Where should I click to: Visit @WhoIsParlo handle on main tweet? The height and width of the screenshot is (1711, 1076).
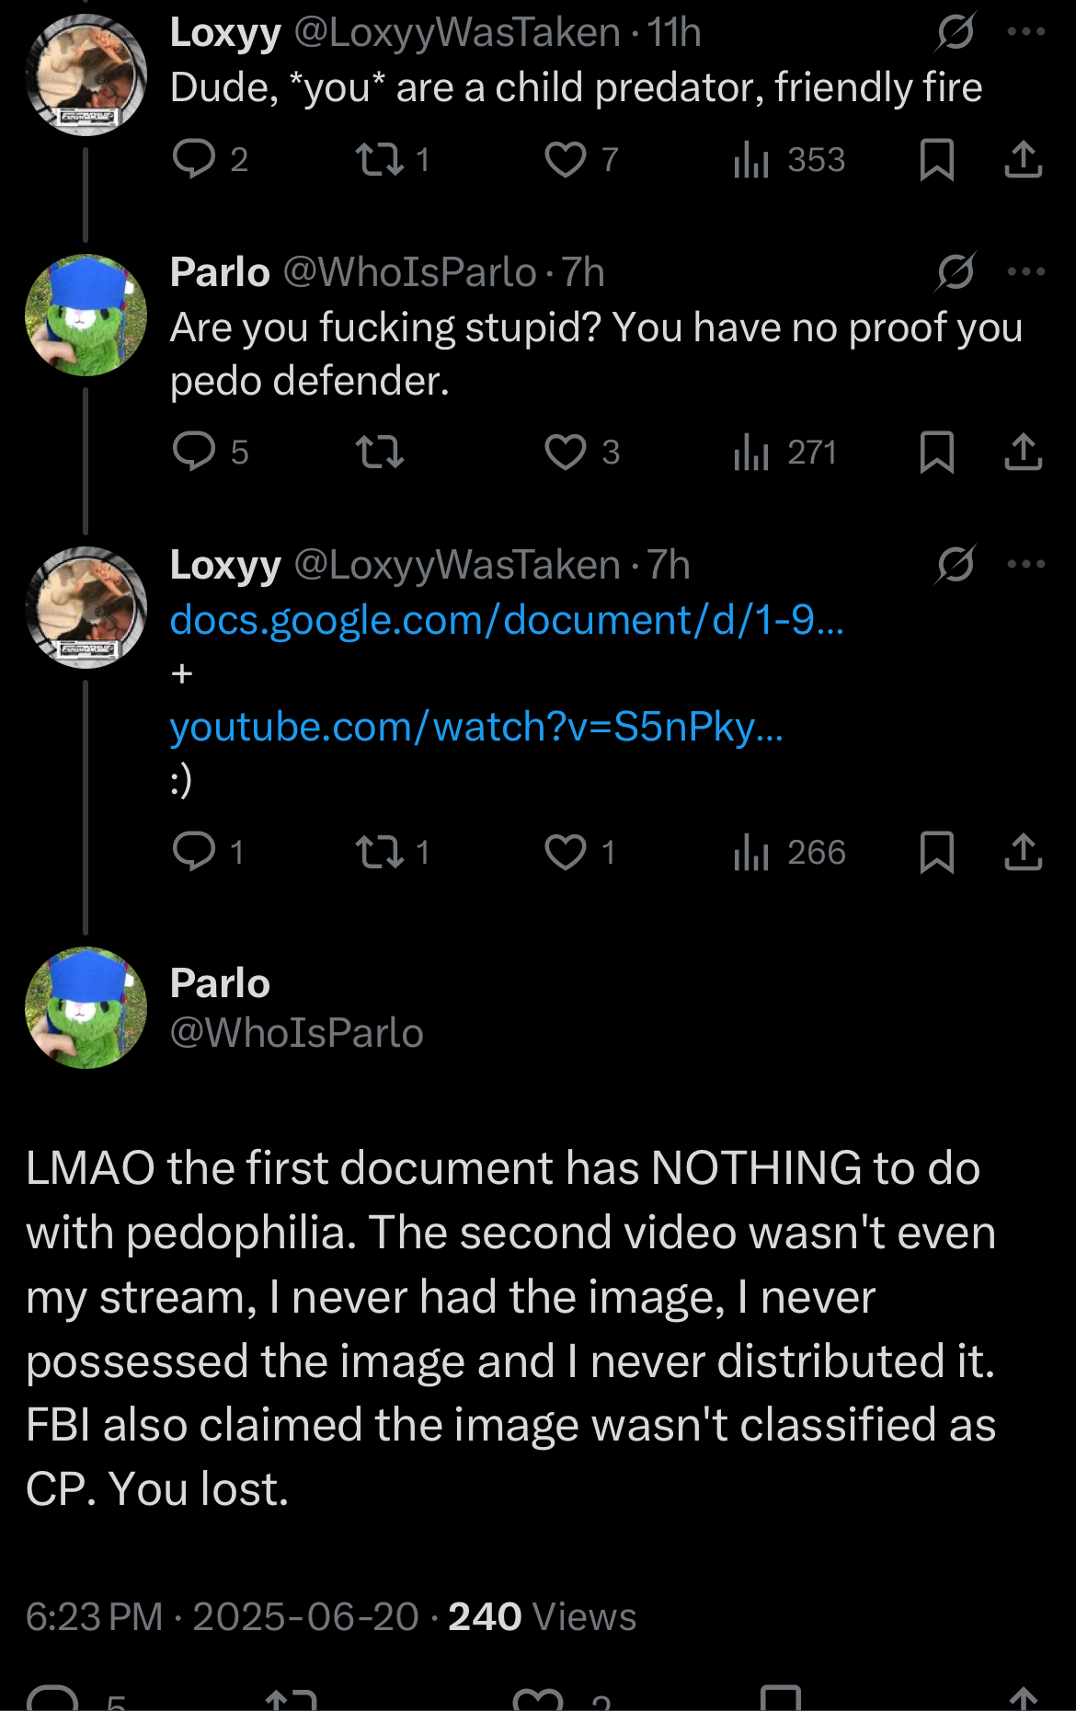296,1033
